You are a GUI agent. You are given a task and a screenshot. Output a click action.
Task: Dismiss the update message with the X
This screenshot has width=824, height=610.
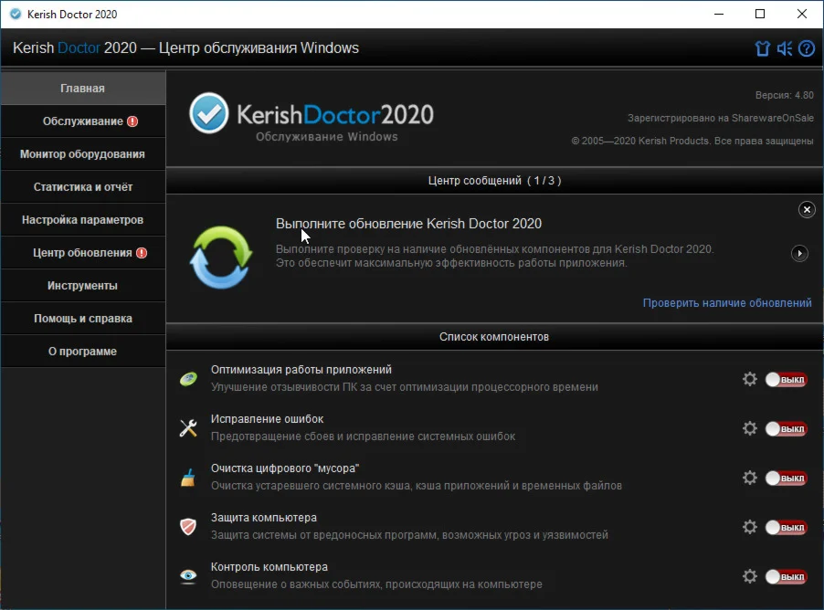tap(807, 209)
